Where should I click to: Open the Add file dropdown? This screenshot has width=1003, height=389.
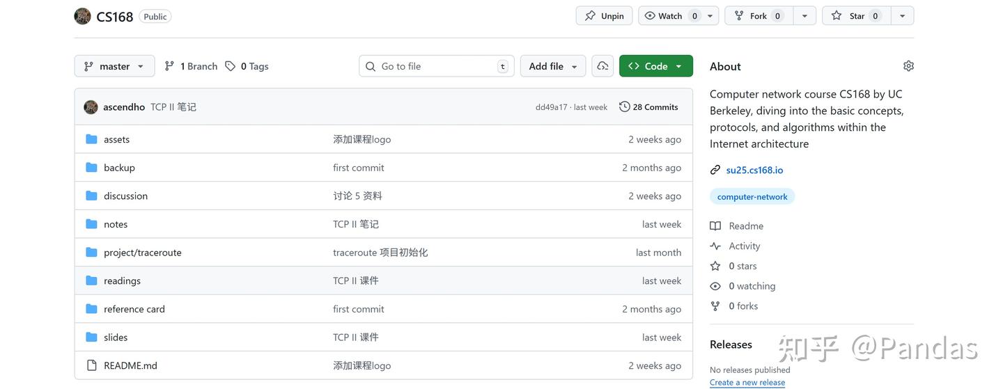(x=553, y=66)
